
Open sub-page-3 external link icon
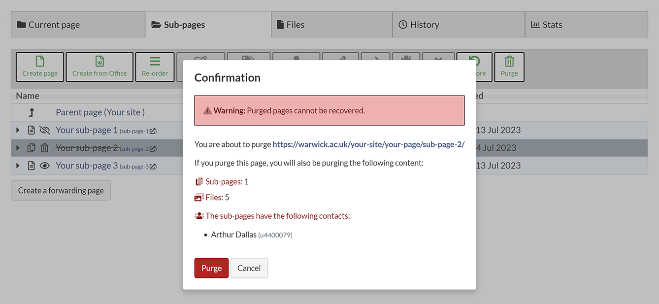(x=153, y=167)
